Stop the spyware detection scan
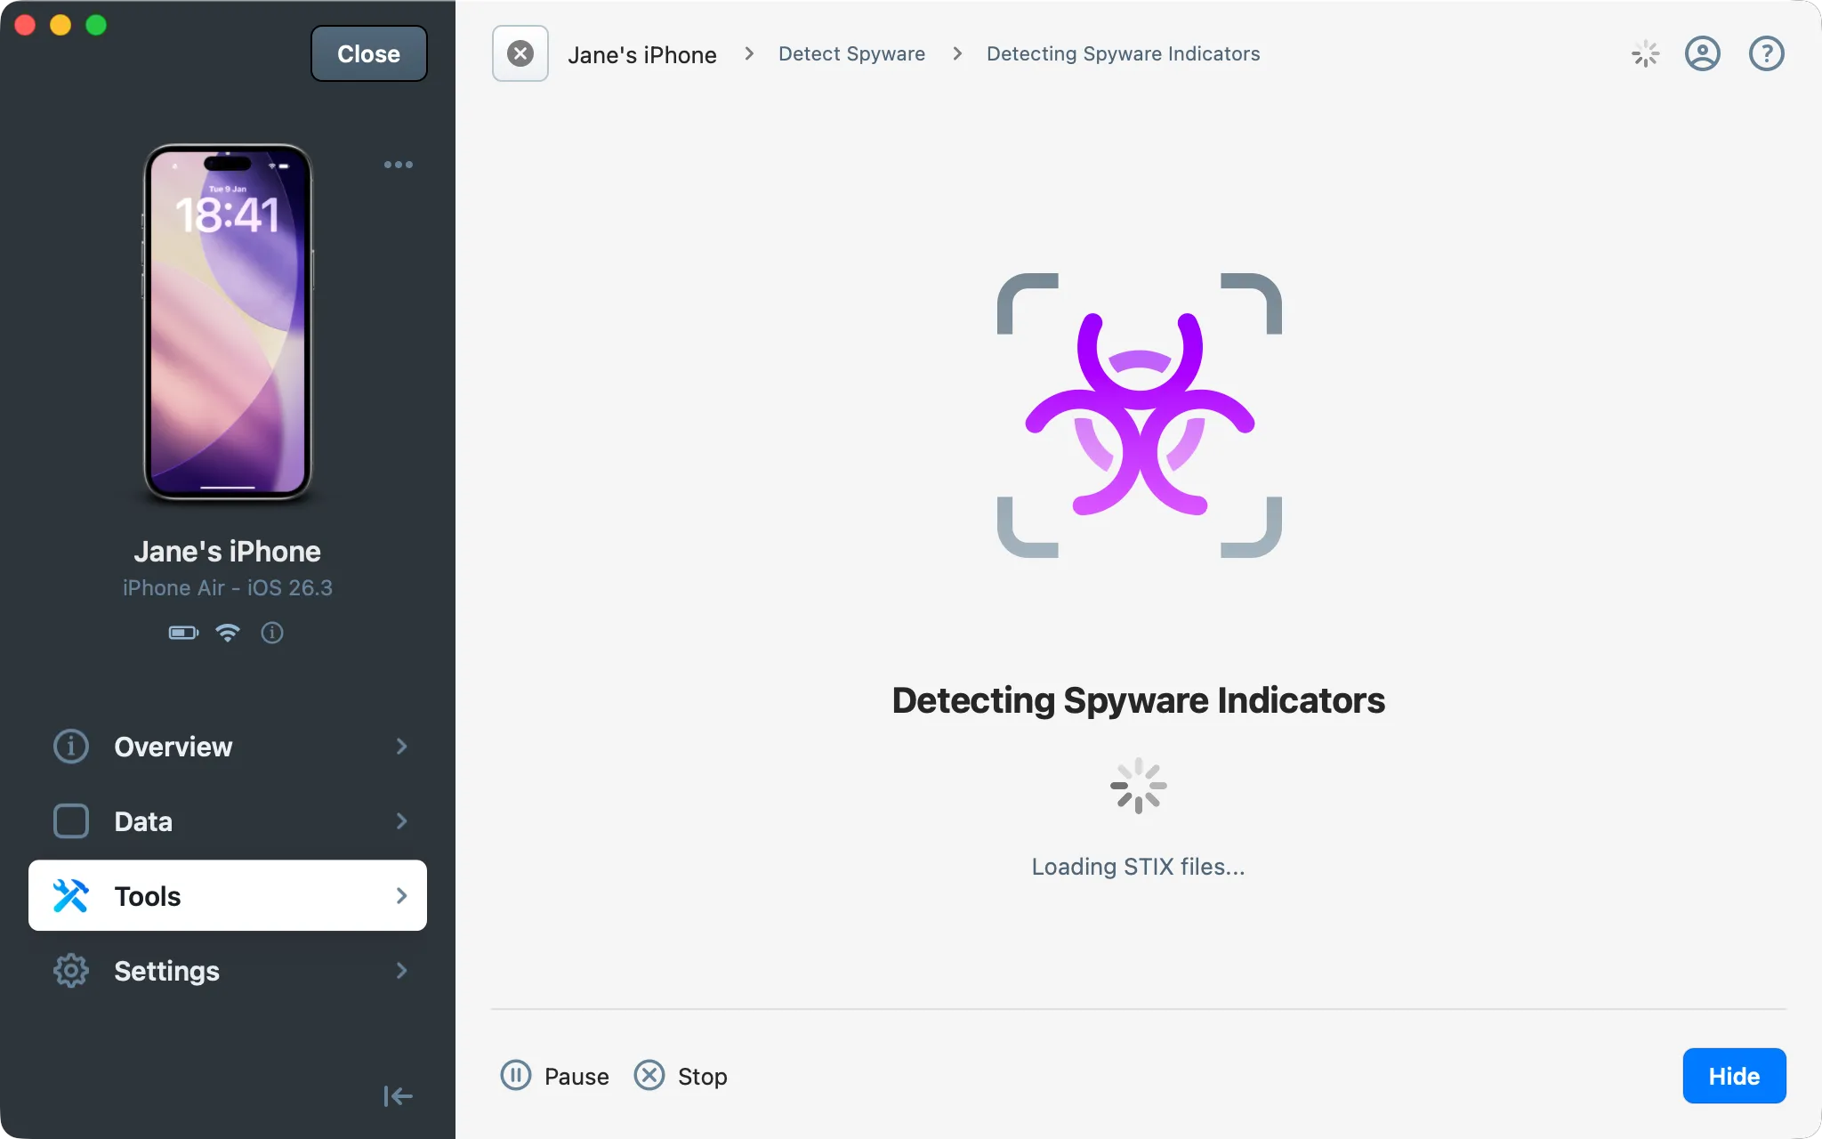This screenshot has width=1822, height=1139. click(x=681, y=1076)
